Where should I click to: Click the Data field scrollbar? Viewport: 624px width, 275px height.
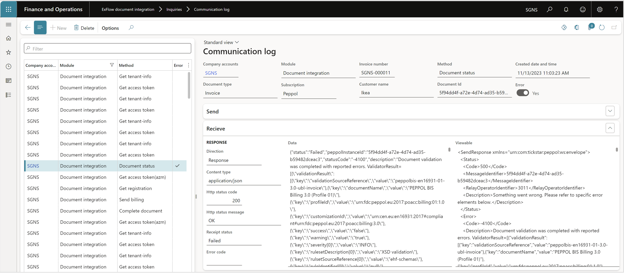pos(449,150)
